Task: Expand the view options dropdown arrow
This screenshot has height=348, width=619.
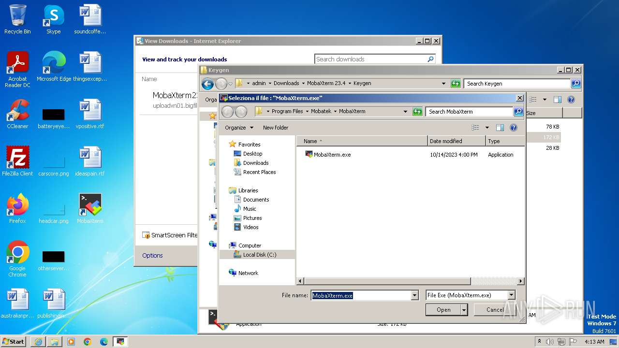Action: pyautogui.click(x=487, y=128)
